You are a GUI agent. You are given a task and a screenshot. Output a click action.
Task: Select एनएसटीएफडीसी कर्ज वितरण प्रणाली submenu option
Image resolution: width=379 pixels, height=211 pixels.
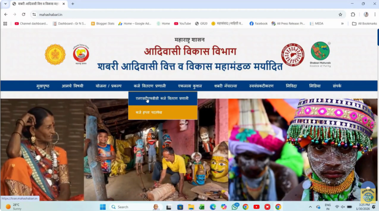(x=162, y=98)
